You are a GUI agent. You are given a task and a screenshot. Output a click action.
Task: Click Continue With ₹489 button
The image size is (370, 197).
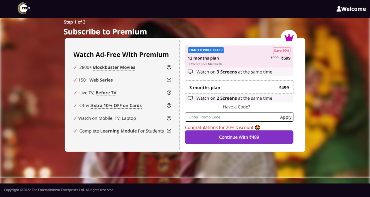click(x=239, y=137)
